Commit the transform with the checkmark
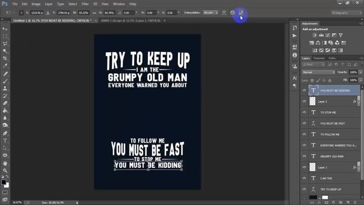 pyautogui.click(x=241, y=13)
